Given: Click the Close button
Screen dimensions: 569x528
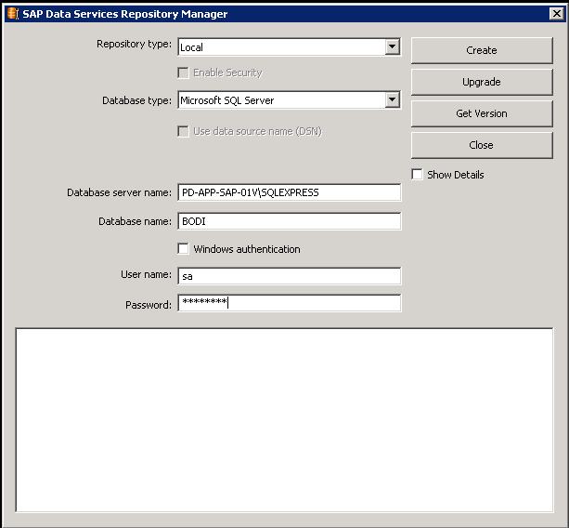Looking at the screenshot, I should click(x=482, y=145).
